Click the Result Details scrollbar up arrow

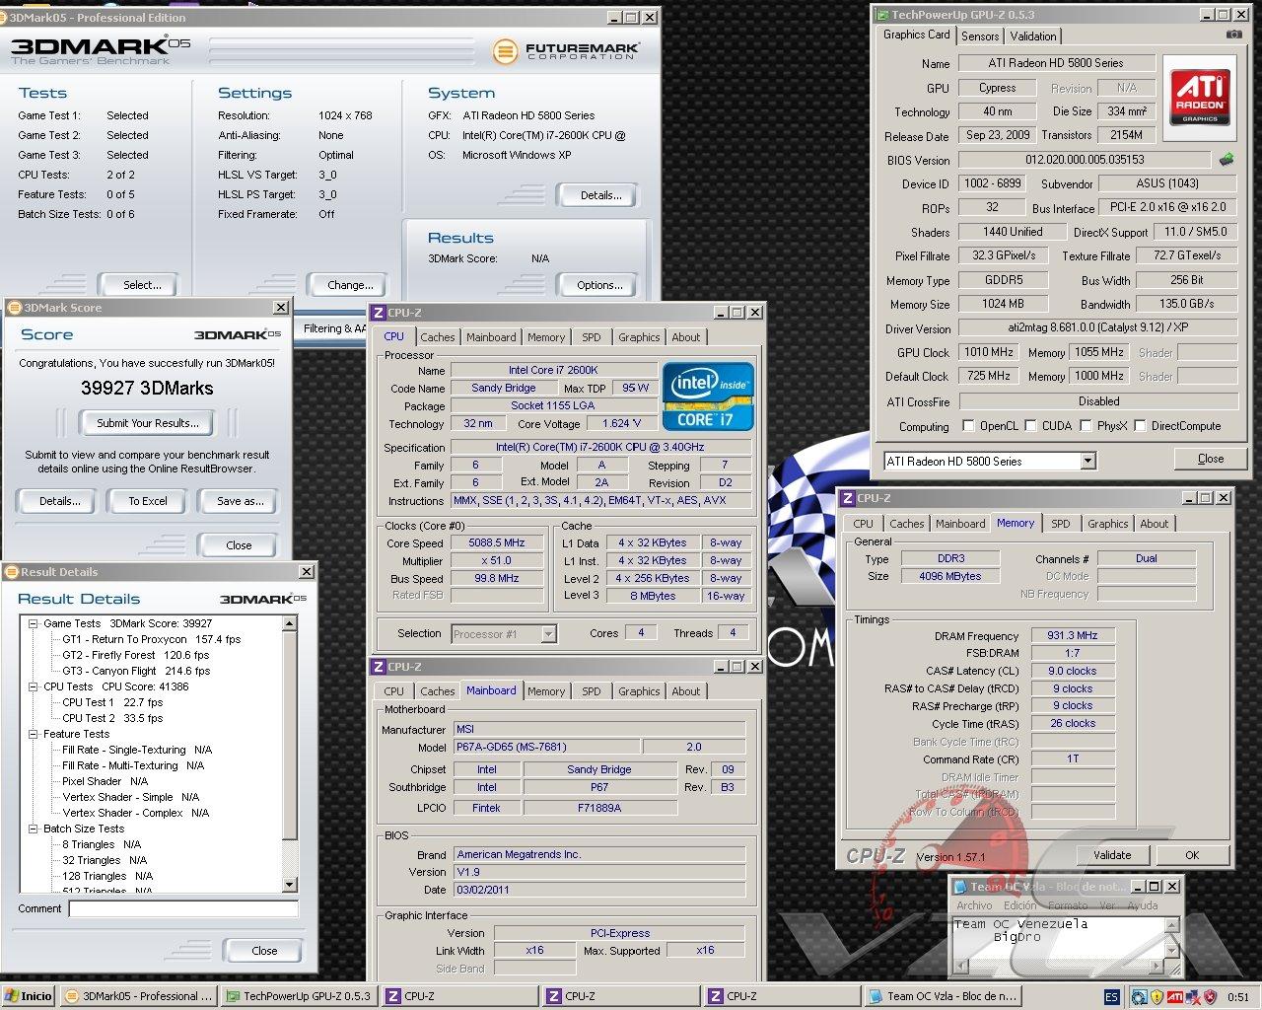click(290, 623)
